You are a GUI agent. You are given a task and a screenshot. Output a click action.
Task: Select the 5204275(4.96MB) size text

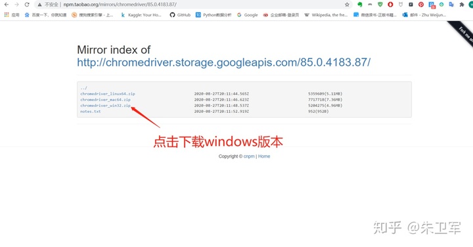coord(325,106)
